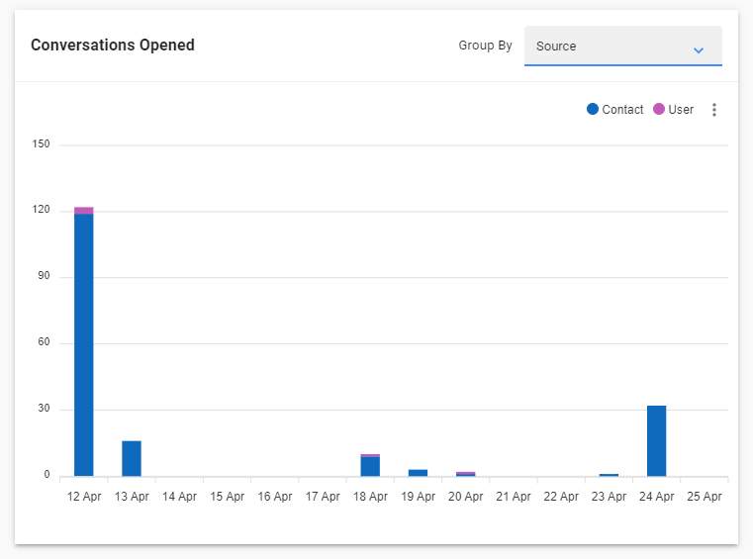Viewport: 753px width, 559px height.
Task: Click the blue Contact legend dot
Action: pyautogui.click(x=593, y=109)
